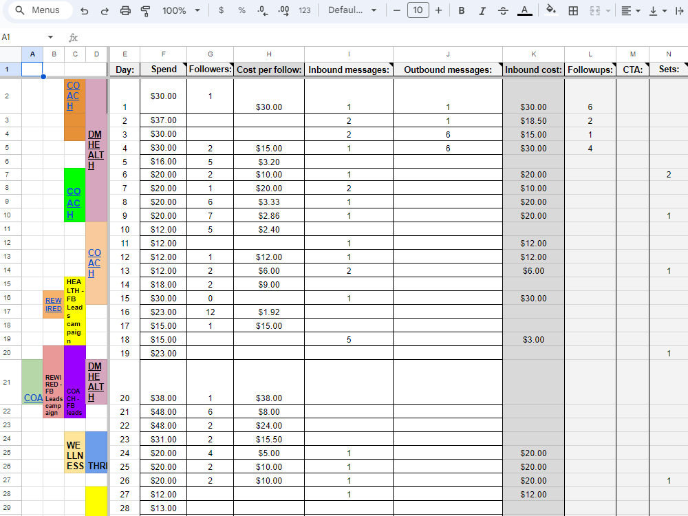
Task: Select column K header
Action: point(534,54)
